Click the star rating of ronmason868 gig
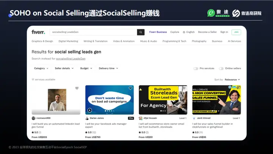This screenshot has height=154, width=273. 36,132
